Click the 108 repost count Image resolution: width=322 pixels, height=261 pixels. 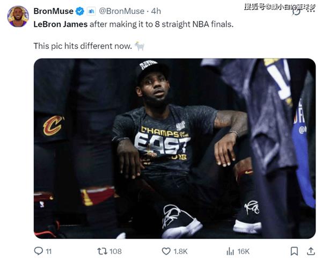(115, 251)
